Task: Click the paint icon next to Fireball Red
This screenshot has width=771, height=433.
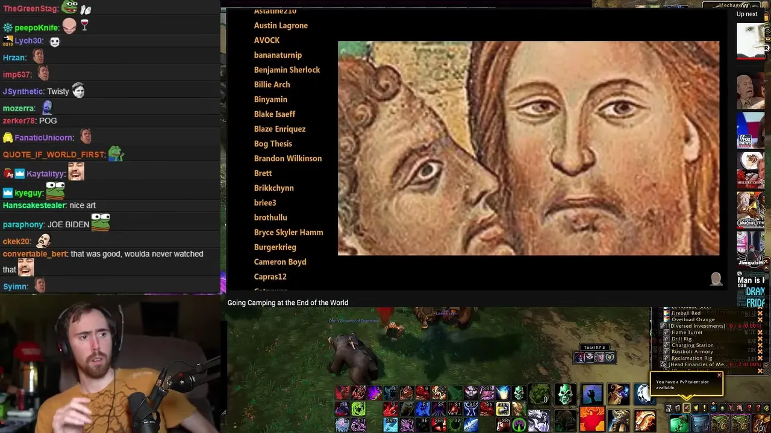Action: click(667, 313)
